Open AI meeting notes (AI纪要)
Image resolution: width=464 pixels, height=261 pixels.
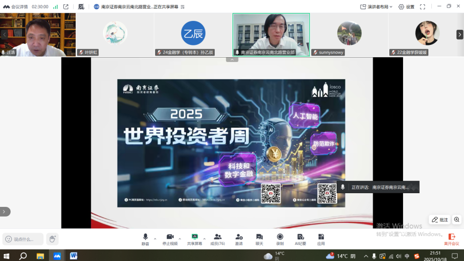coord(300,239)
